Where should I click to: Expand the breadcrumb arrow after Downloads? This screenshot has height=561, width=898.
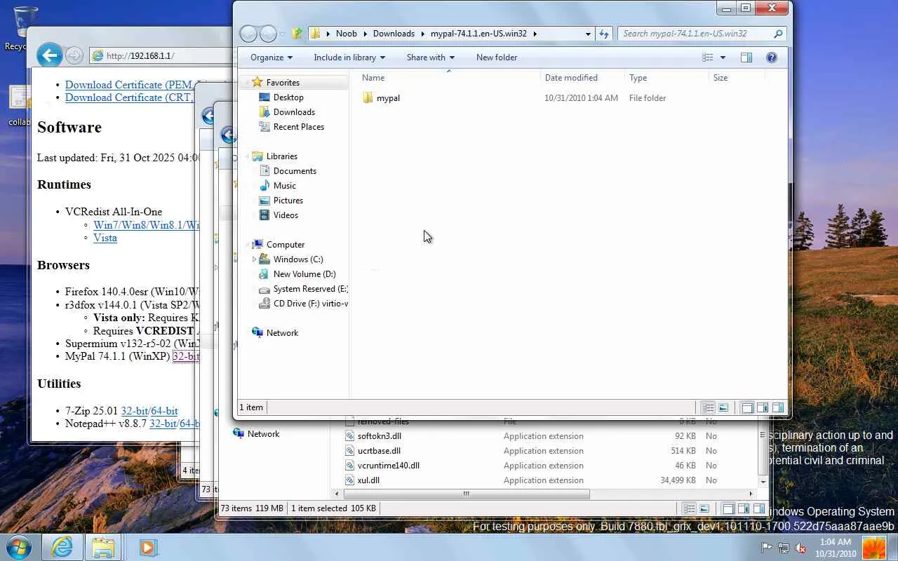pyautogui.click(x=423, y=34)
